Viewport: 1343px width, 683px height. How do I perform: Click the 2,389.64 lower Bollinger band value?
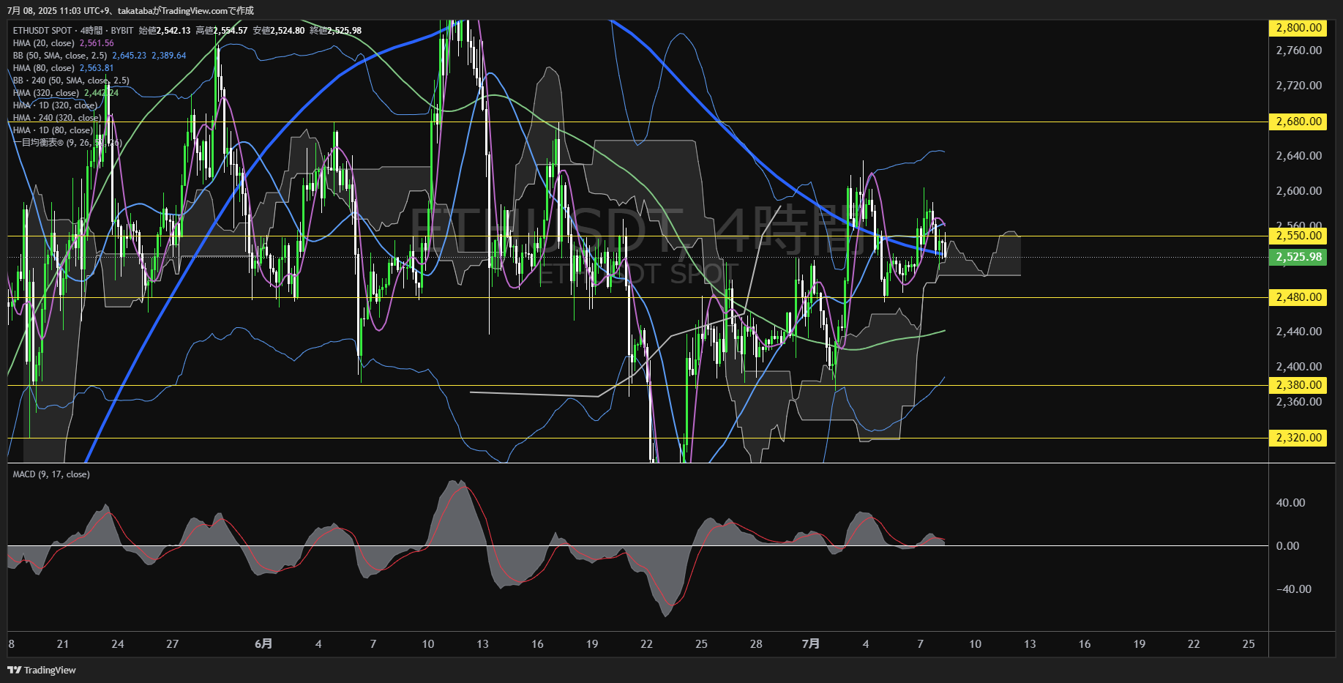169,56
